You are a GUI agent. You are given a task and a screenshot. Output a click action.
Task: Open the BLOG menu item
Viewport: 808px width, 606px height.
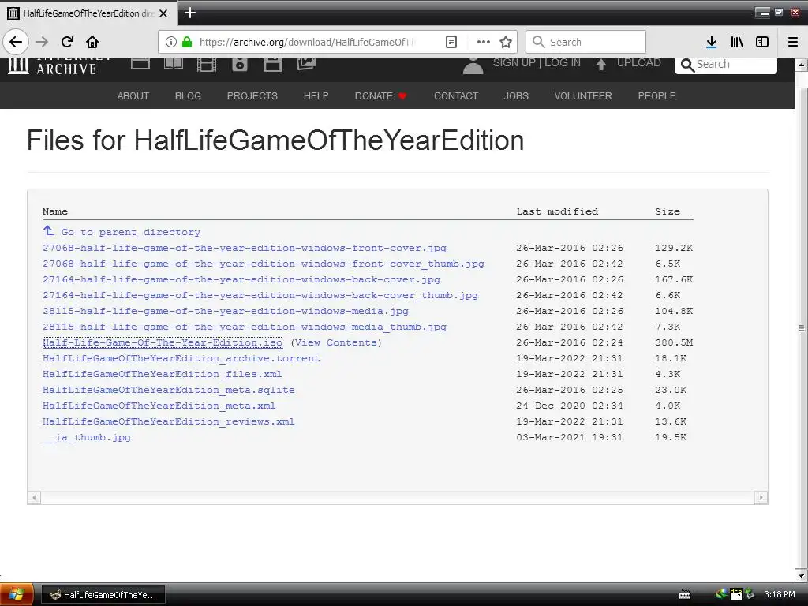(188, 95)
